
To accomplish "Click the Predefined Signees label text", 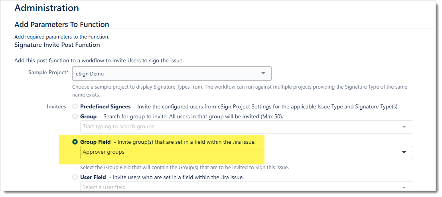I will pyautogui.click(x=105, y=107).
